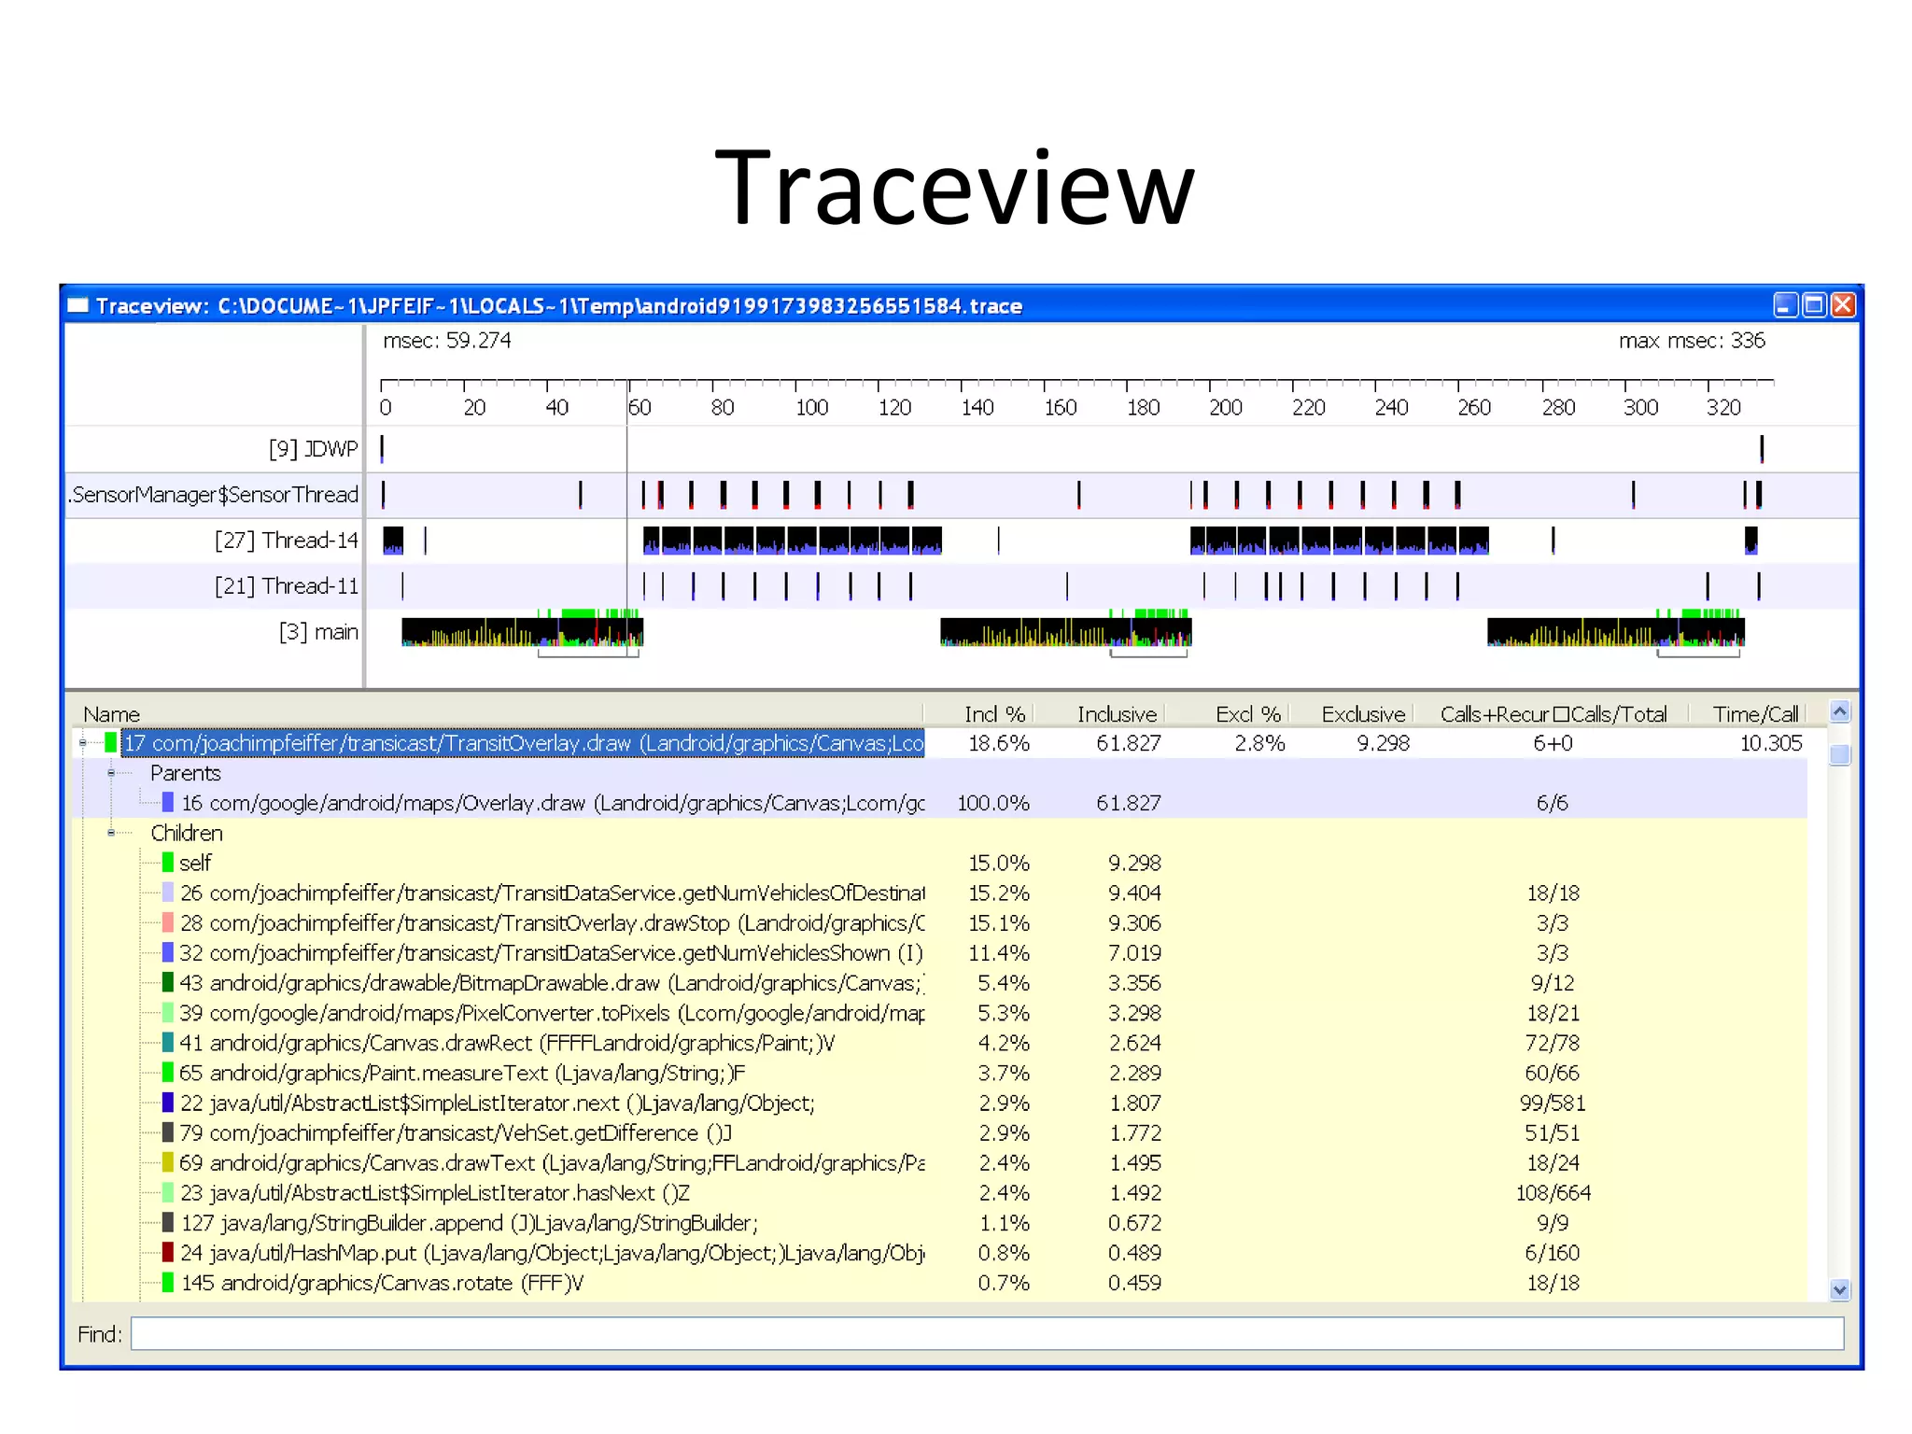Select the 17 TransitOverlay.draw row
1912x1434 pixels.
(x=939, y=743)
